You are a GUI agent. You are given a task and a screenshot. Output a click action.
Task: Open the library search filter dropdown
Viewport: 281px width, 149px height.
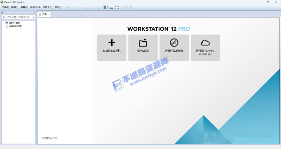34,17
